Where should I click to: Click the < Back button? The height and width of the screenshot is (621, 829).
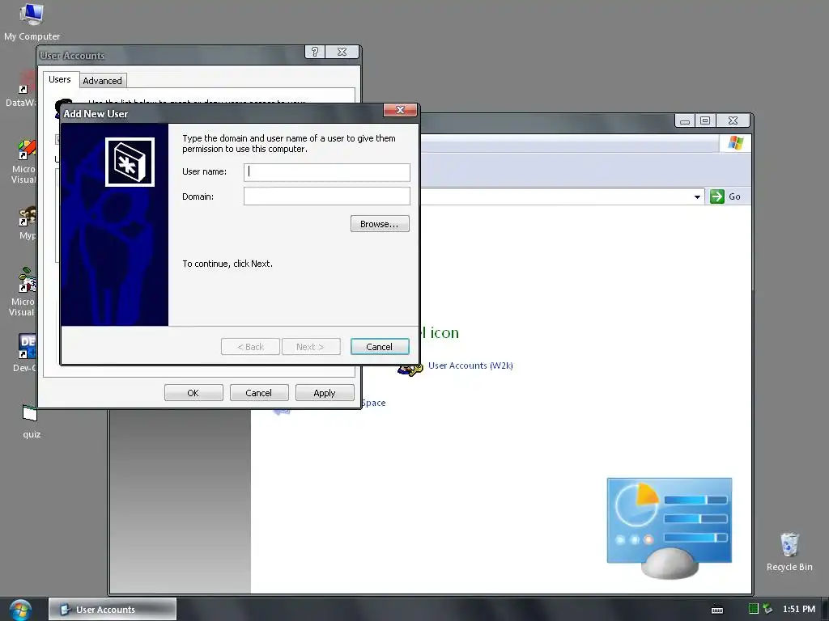250,347
